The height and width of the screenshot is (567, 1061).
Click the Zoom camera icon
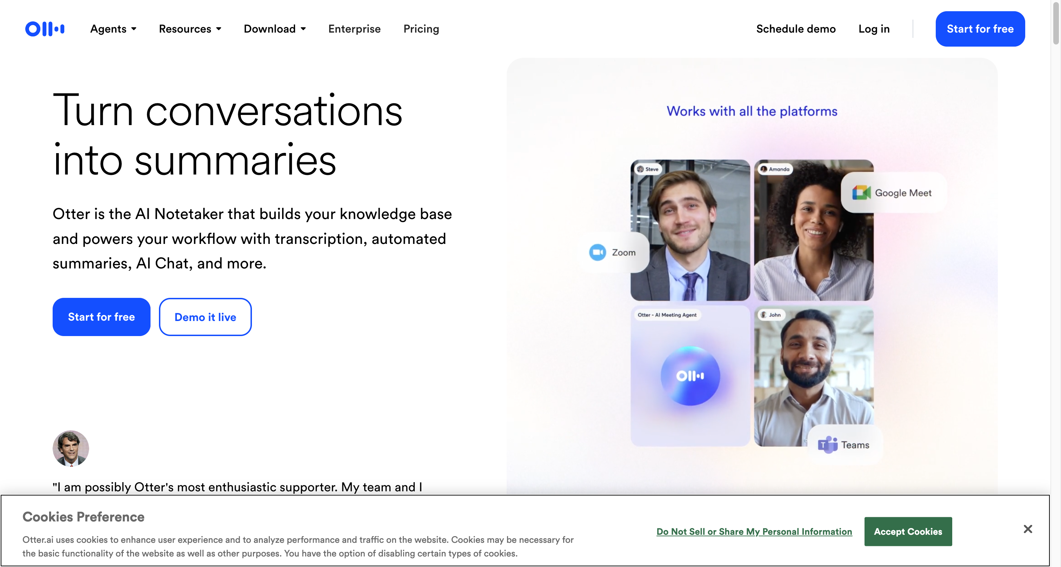pos(597,252)
